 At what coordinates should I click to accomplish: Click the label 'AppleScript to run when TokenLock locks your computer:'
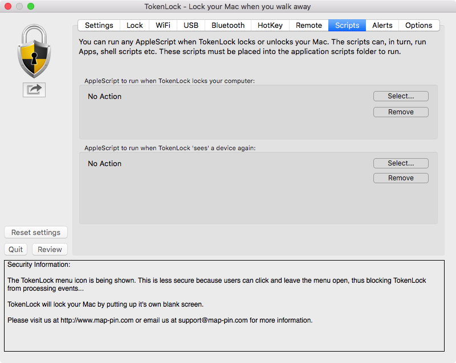pyautogui.click(x=169, y=81)
